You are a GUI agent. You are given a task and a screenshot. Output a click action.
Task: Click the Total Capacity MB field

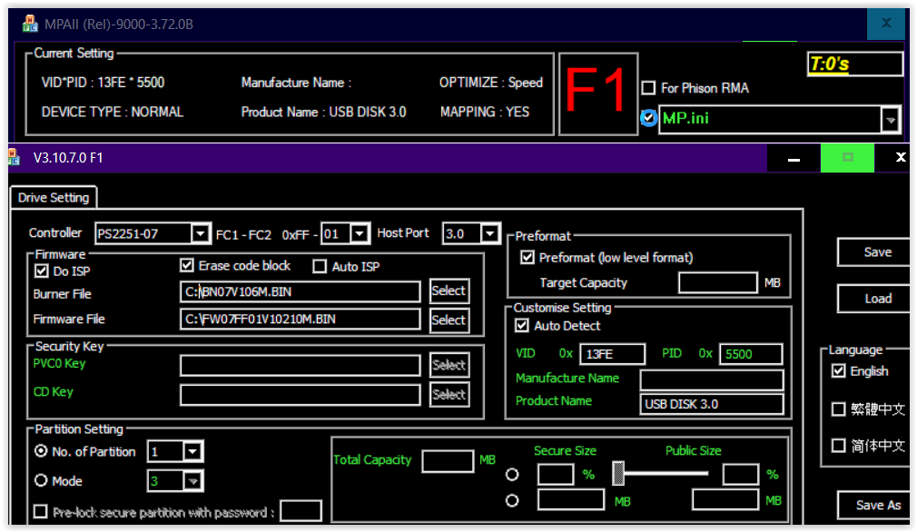[448, 461]
